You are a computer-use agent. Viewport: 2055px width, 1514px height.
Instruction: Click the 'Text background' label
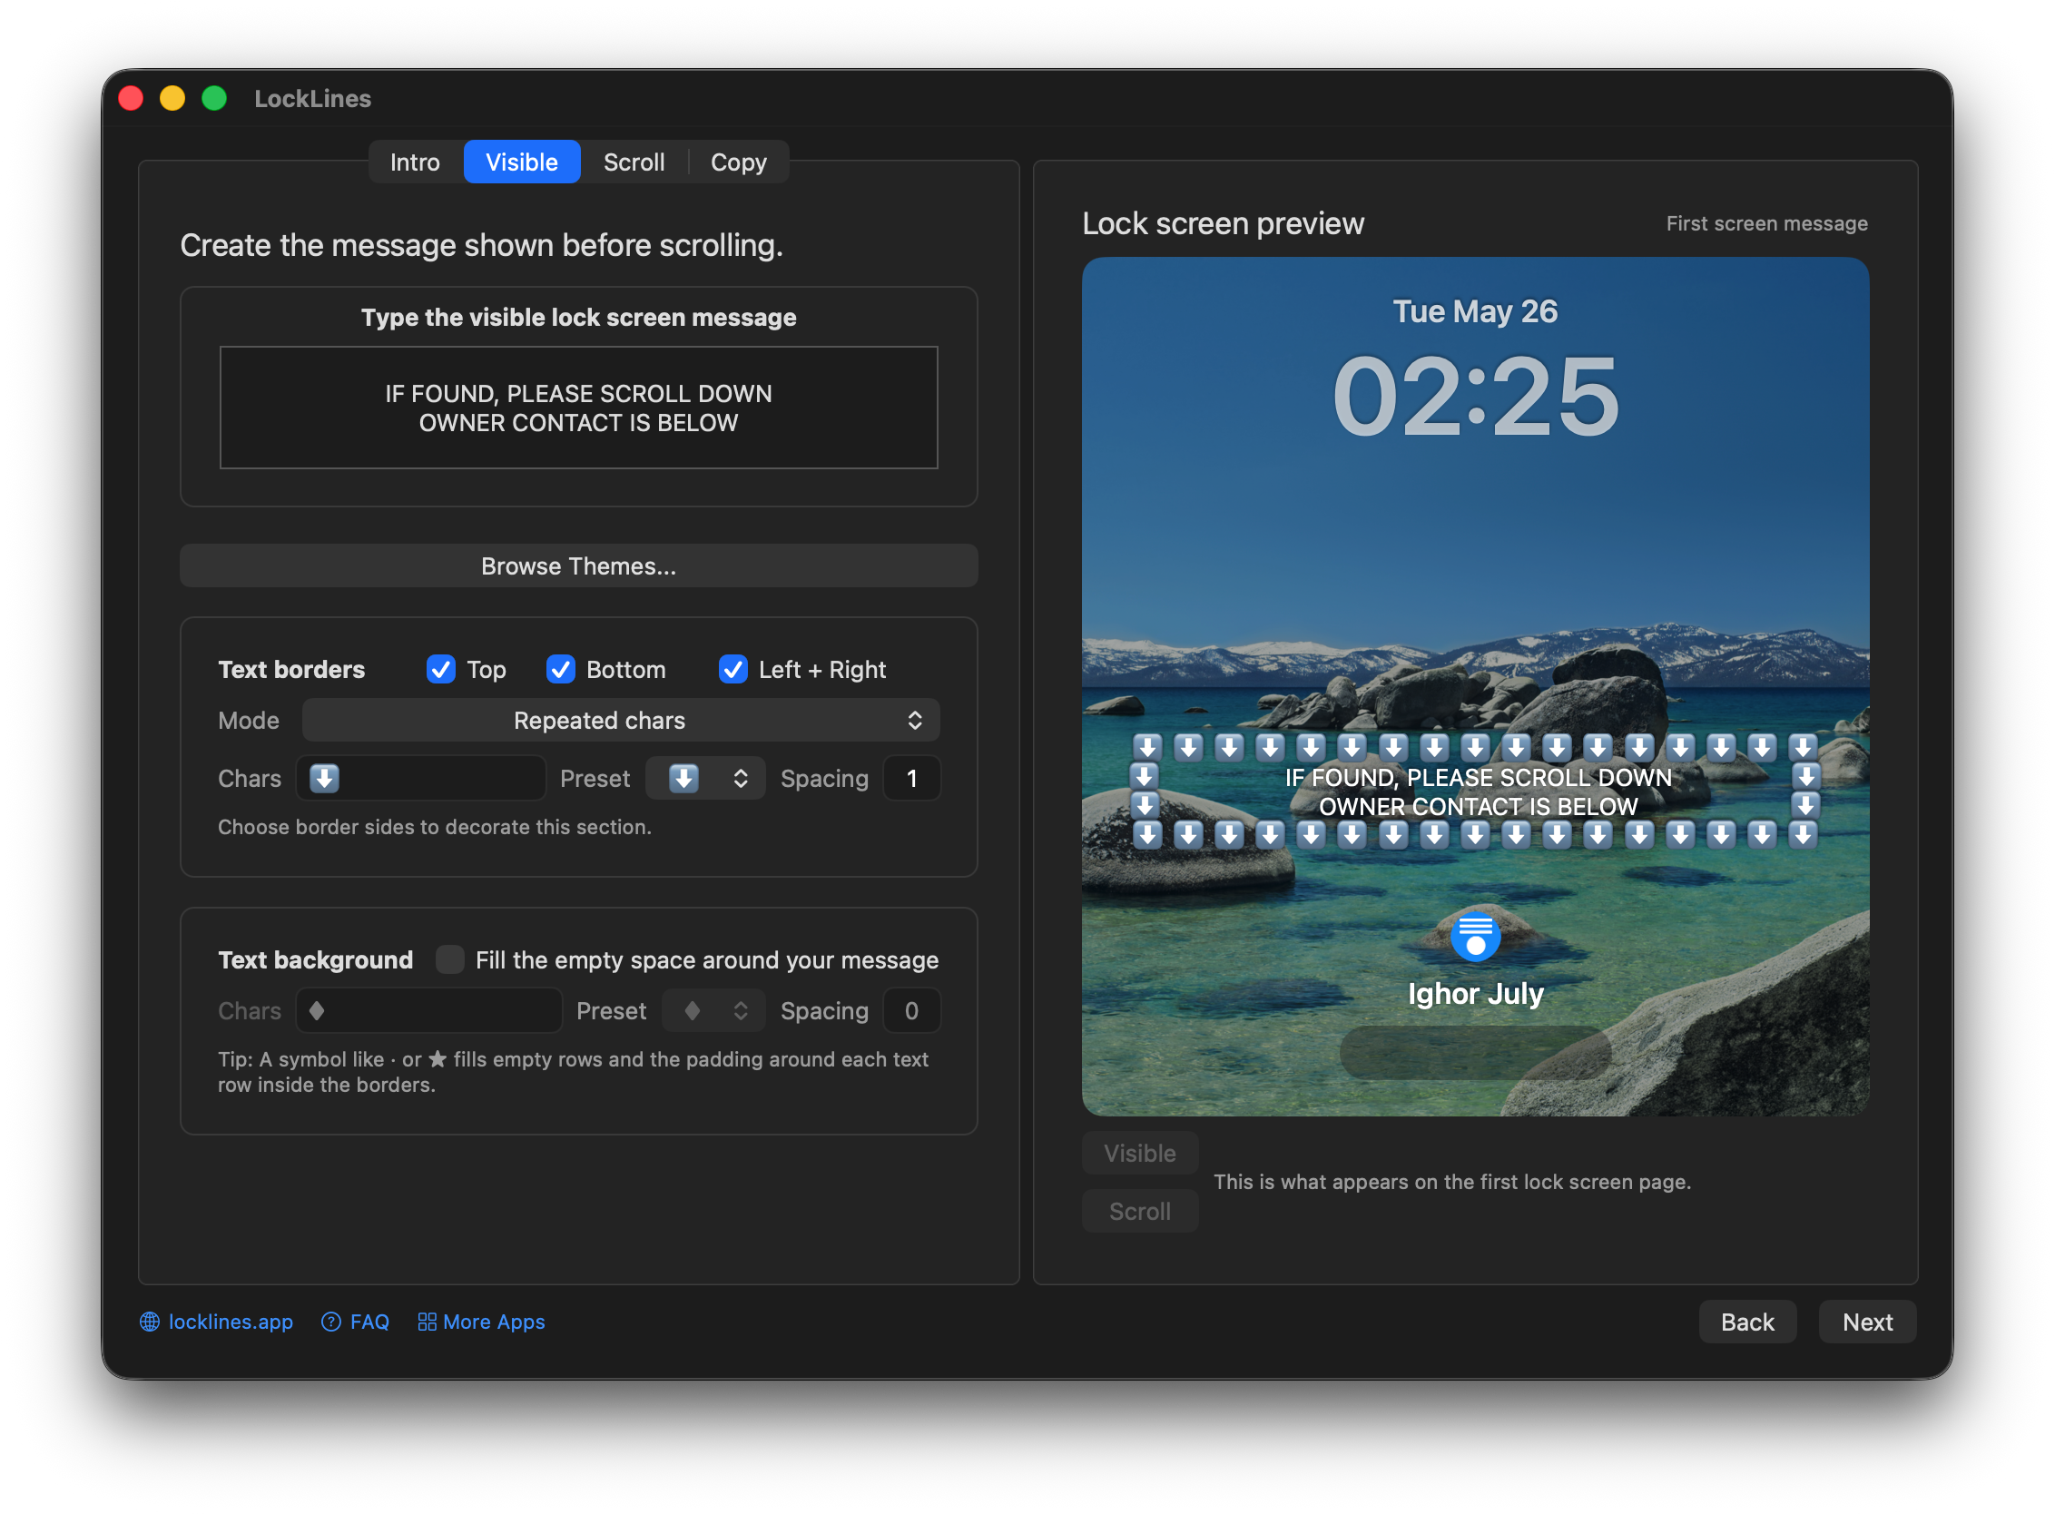click(315, 959)
